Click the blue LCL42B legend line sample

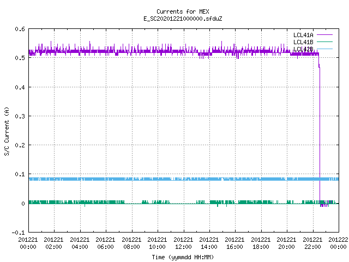point(324,49)
